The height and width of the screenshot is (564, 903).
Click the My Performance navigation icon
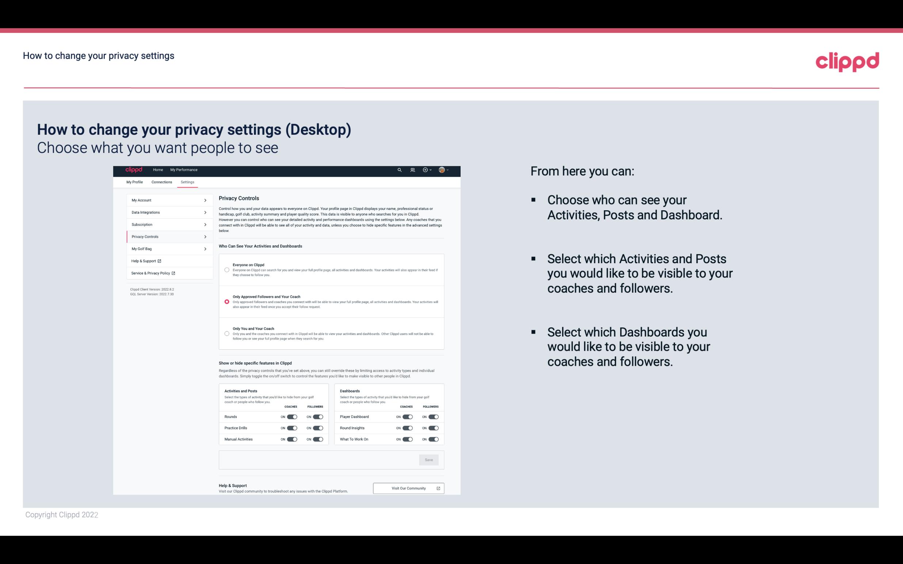[x=183, y=170]
